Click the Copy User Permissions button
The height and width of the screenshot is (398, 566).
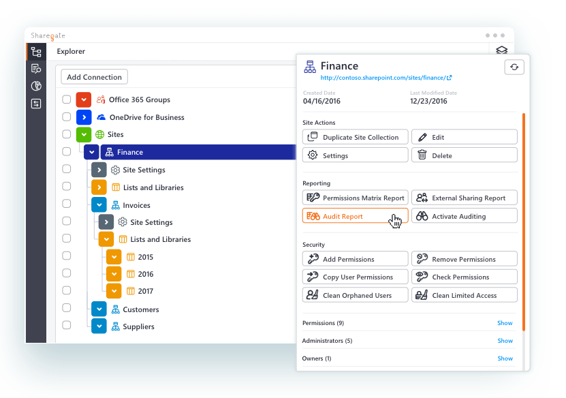coord(355,277)
